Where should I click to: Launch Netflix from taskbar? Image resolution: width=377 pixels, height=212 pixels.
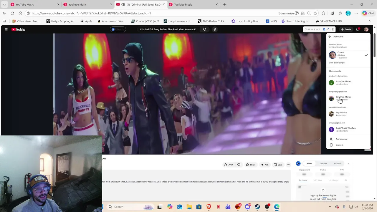(218, 207)
